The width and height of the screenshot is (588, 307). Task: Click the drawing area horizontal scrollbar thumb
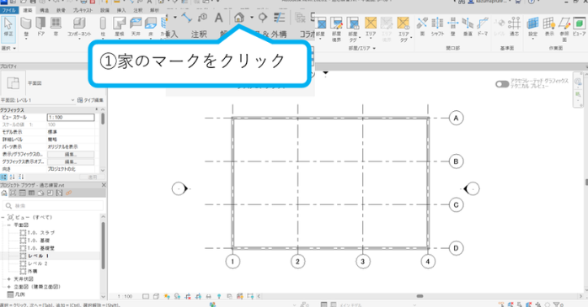[x=420, y=296]
